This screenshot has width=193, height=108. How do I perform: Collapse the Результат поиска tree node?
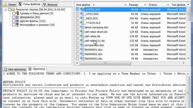click(5, 10)
